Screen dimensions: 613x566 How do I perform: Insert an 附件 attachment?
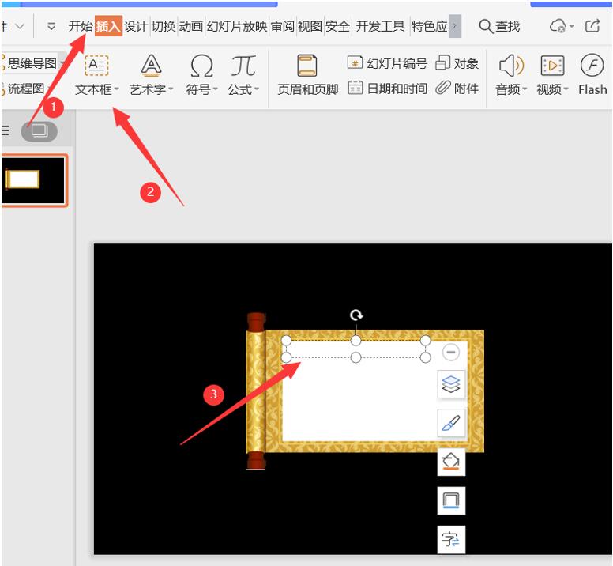tap(457, 89)
